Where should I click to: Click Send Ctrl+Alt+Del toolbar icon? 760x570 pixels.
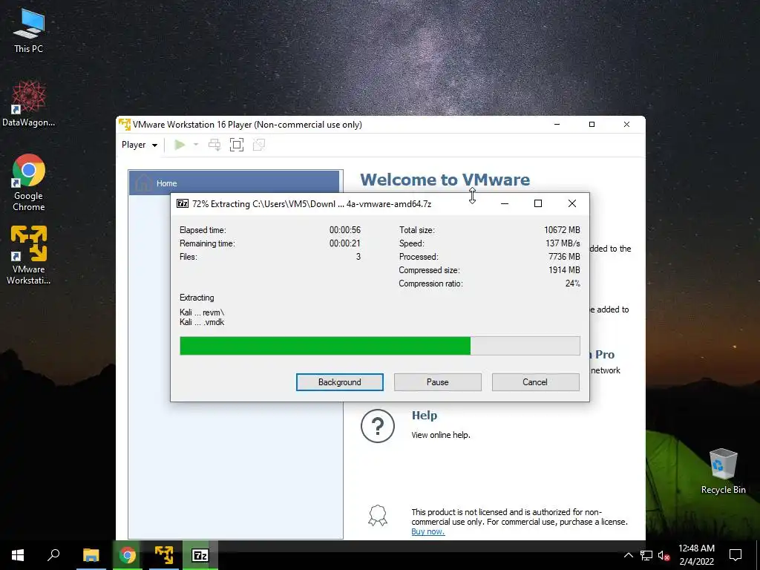click(214, 145)
